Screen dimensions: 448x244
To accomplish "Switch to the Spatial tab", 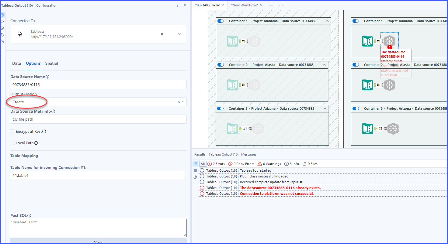I will [x=51, y=63].
